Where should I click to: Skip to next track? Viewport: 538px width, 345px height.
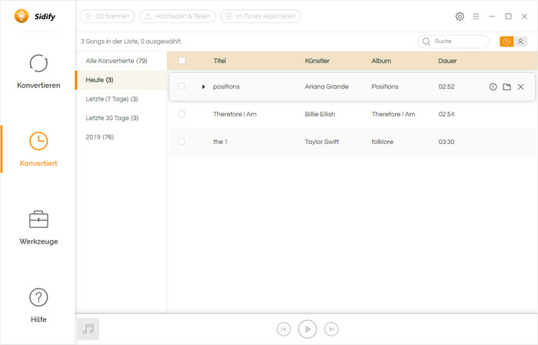(331, 329)
